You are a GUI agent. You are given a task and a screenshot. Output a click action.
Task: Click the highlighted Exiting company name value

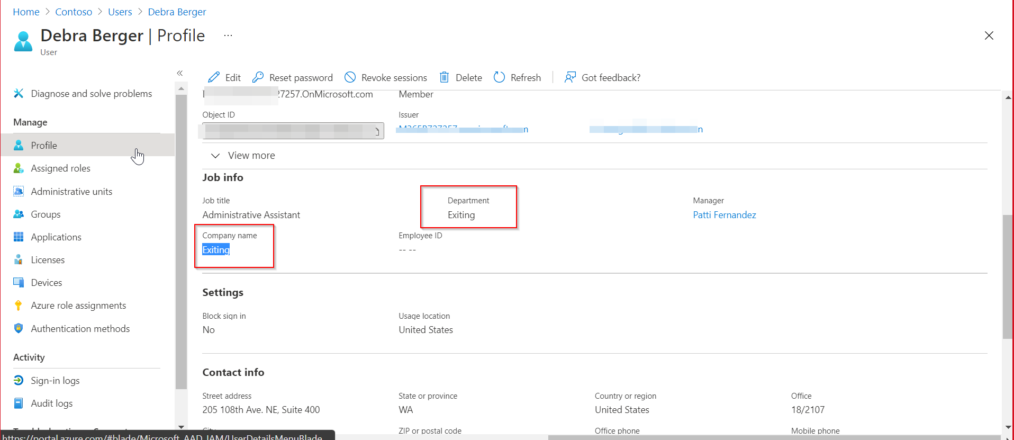pos(216,249)
